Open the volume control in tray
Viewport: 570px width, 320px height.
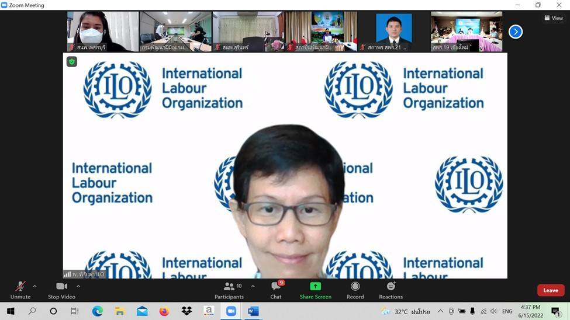(493, 311)
